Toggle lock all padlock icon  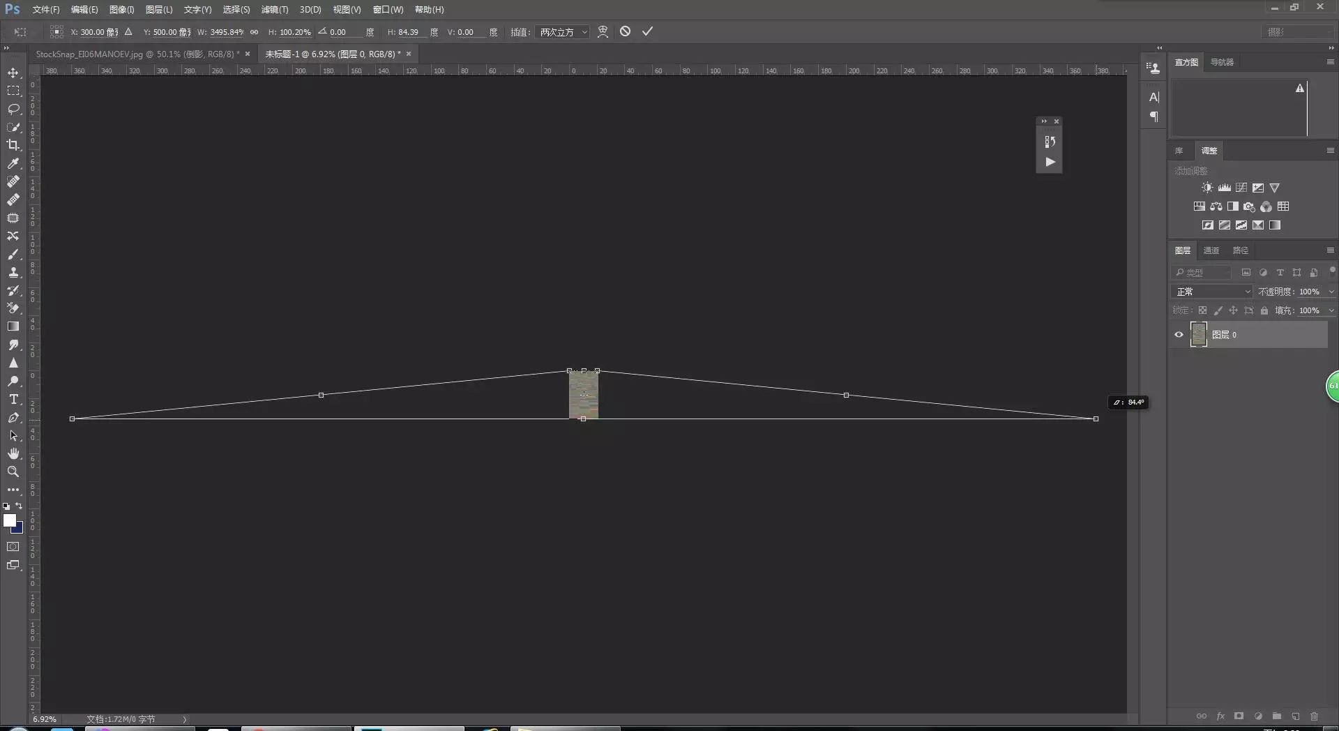point(1264,310)
